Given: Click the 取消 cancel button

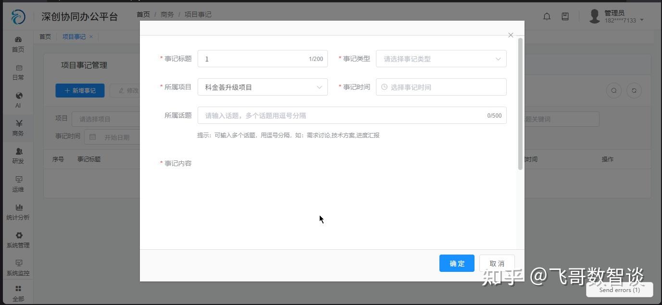Looking at the screenshot, I should pyautogui.click(x=496, y=263).
